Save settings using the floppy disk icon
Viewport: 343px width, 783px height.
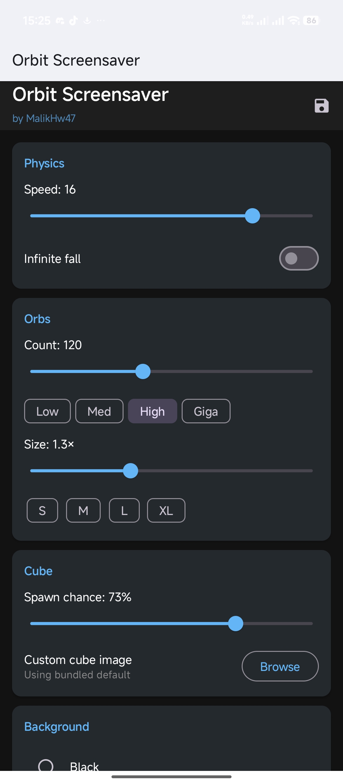pyautogui.click(x=321, y=106)
